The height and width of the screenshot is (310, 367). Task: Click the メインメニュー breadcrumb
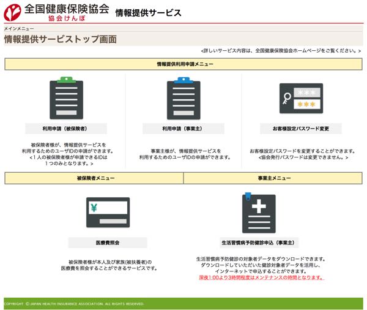[x=19, y=29]
